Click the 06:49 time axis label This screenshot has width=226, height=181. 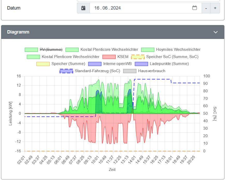click(x=65, y=160)
